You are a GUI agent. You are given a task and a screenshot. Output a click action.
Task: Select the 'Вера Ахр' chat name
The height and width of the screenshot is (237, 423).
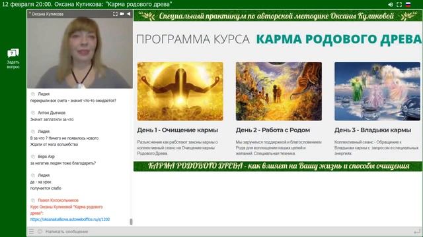pyautogui.click(x=46, y=157)
